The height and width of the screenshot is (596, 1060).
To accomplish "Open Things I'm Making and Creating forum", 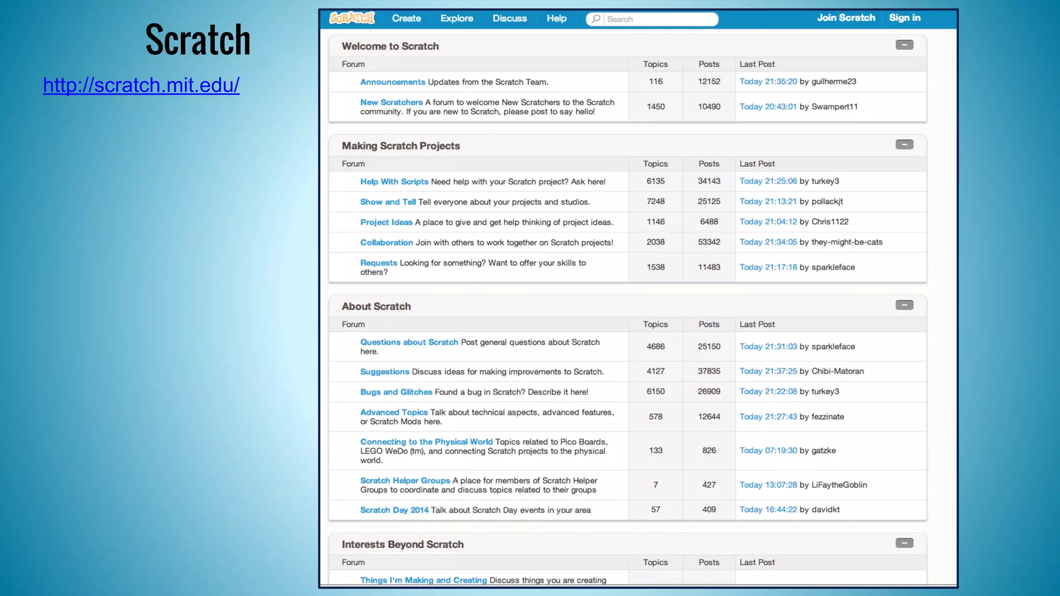I will click(423, 580).
